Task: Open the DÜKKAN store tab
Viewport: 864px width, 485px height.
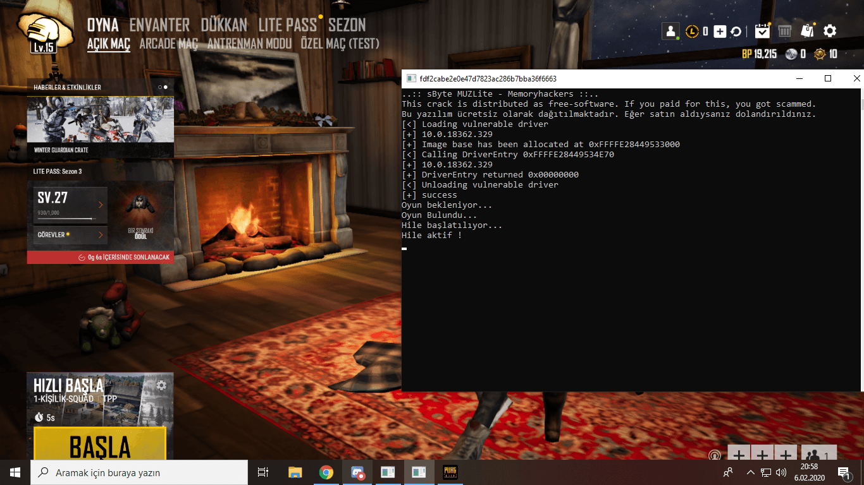Action: (224, 25)
